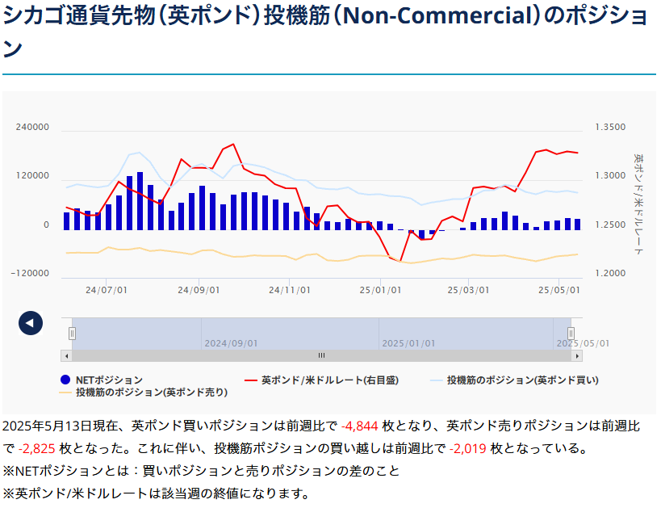Click the round dark back arrow button
This screenshot has width=661, height=508.
coord(30,323)
